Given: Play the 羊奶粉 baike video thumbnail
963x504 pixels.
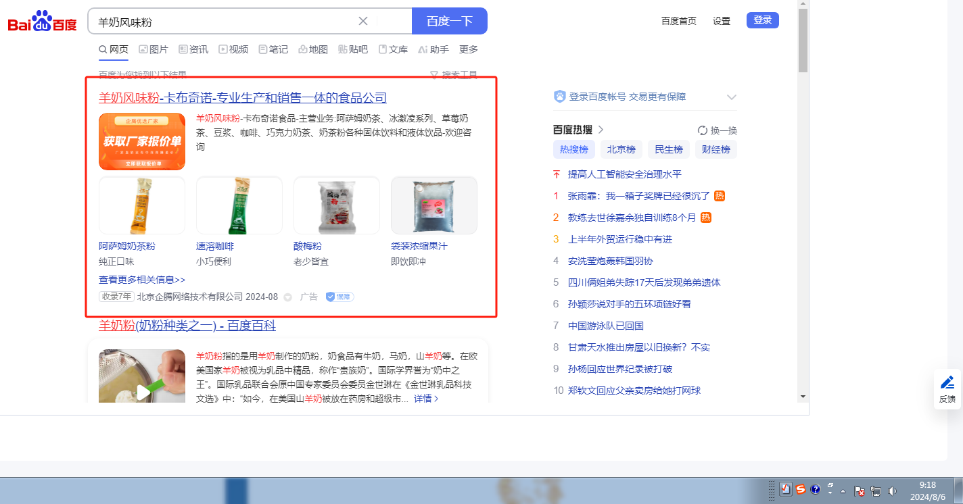Looking at the screenshot, I should click(142, 376).
